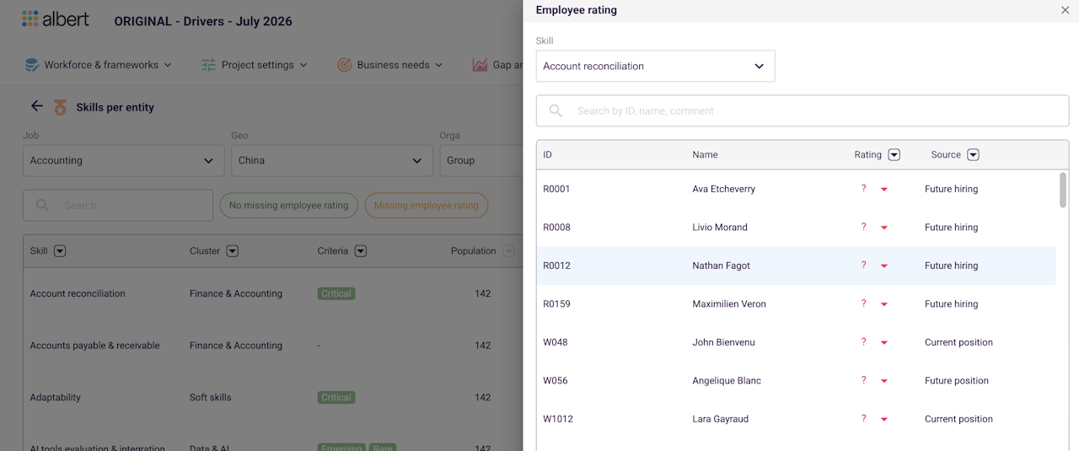Click the magnifier icon in the employee search field
This screenshot has height=451, width=1079.
tap(556, 110)
